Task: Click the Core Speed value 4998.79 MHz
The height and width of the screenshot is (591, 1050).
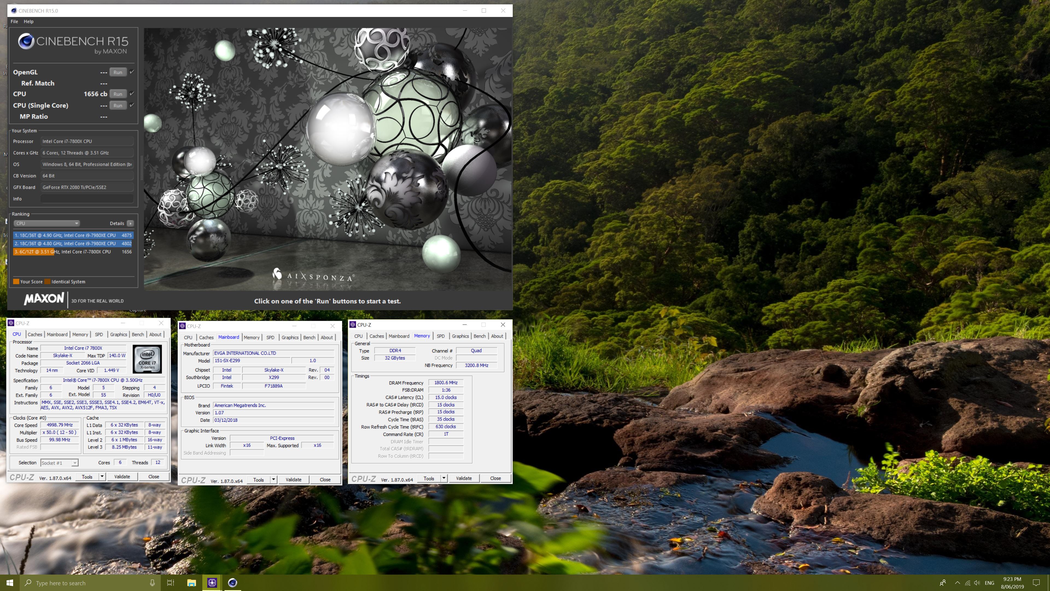Action: pyautogui.click(x=60, y=425)
